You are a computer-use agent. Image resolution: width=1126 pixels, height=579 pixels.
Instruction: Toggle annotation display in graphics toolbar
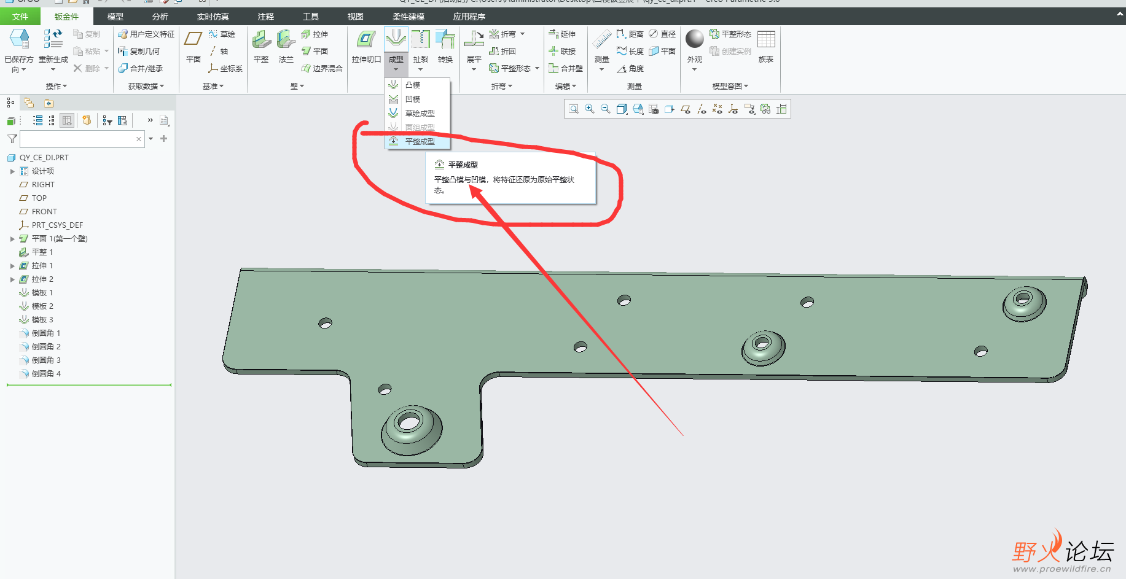(x=749, y=109)
